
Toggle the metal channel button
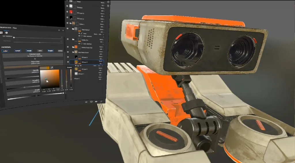[x=18, y=51]
